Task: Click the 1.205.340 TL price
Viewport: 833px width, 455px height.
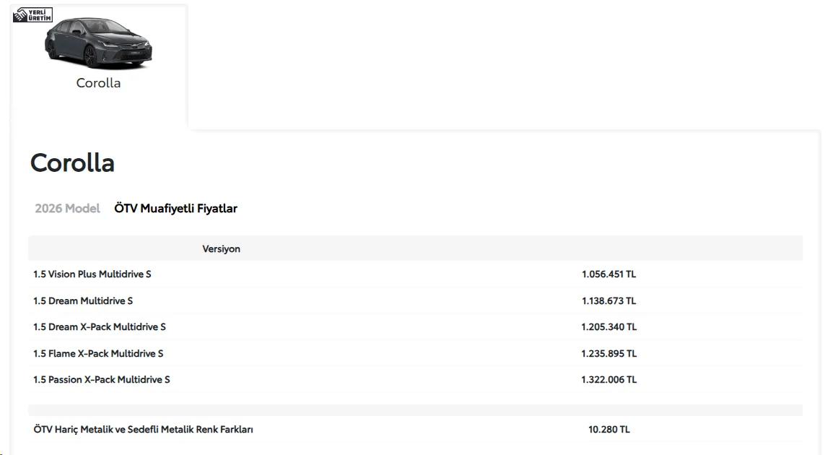Action: point(609,327)
